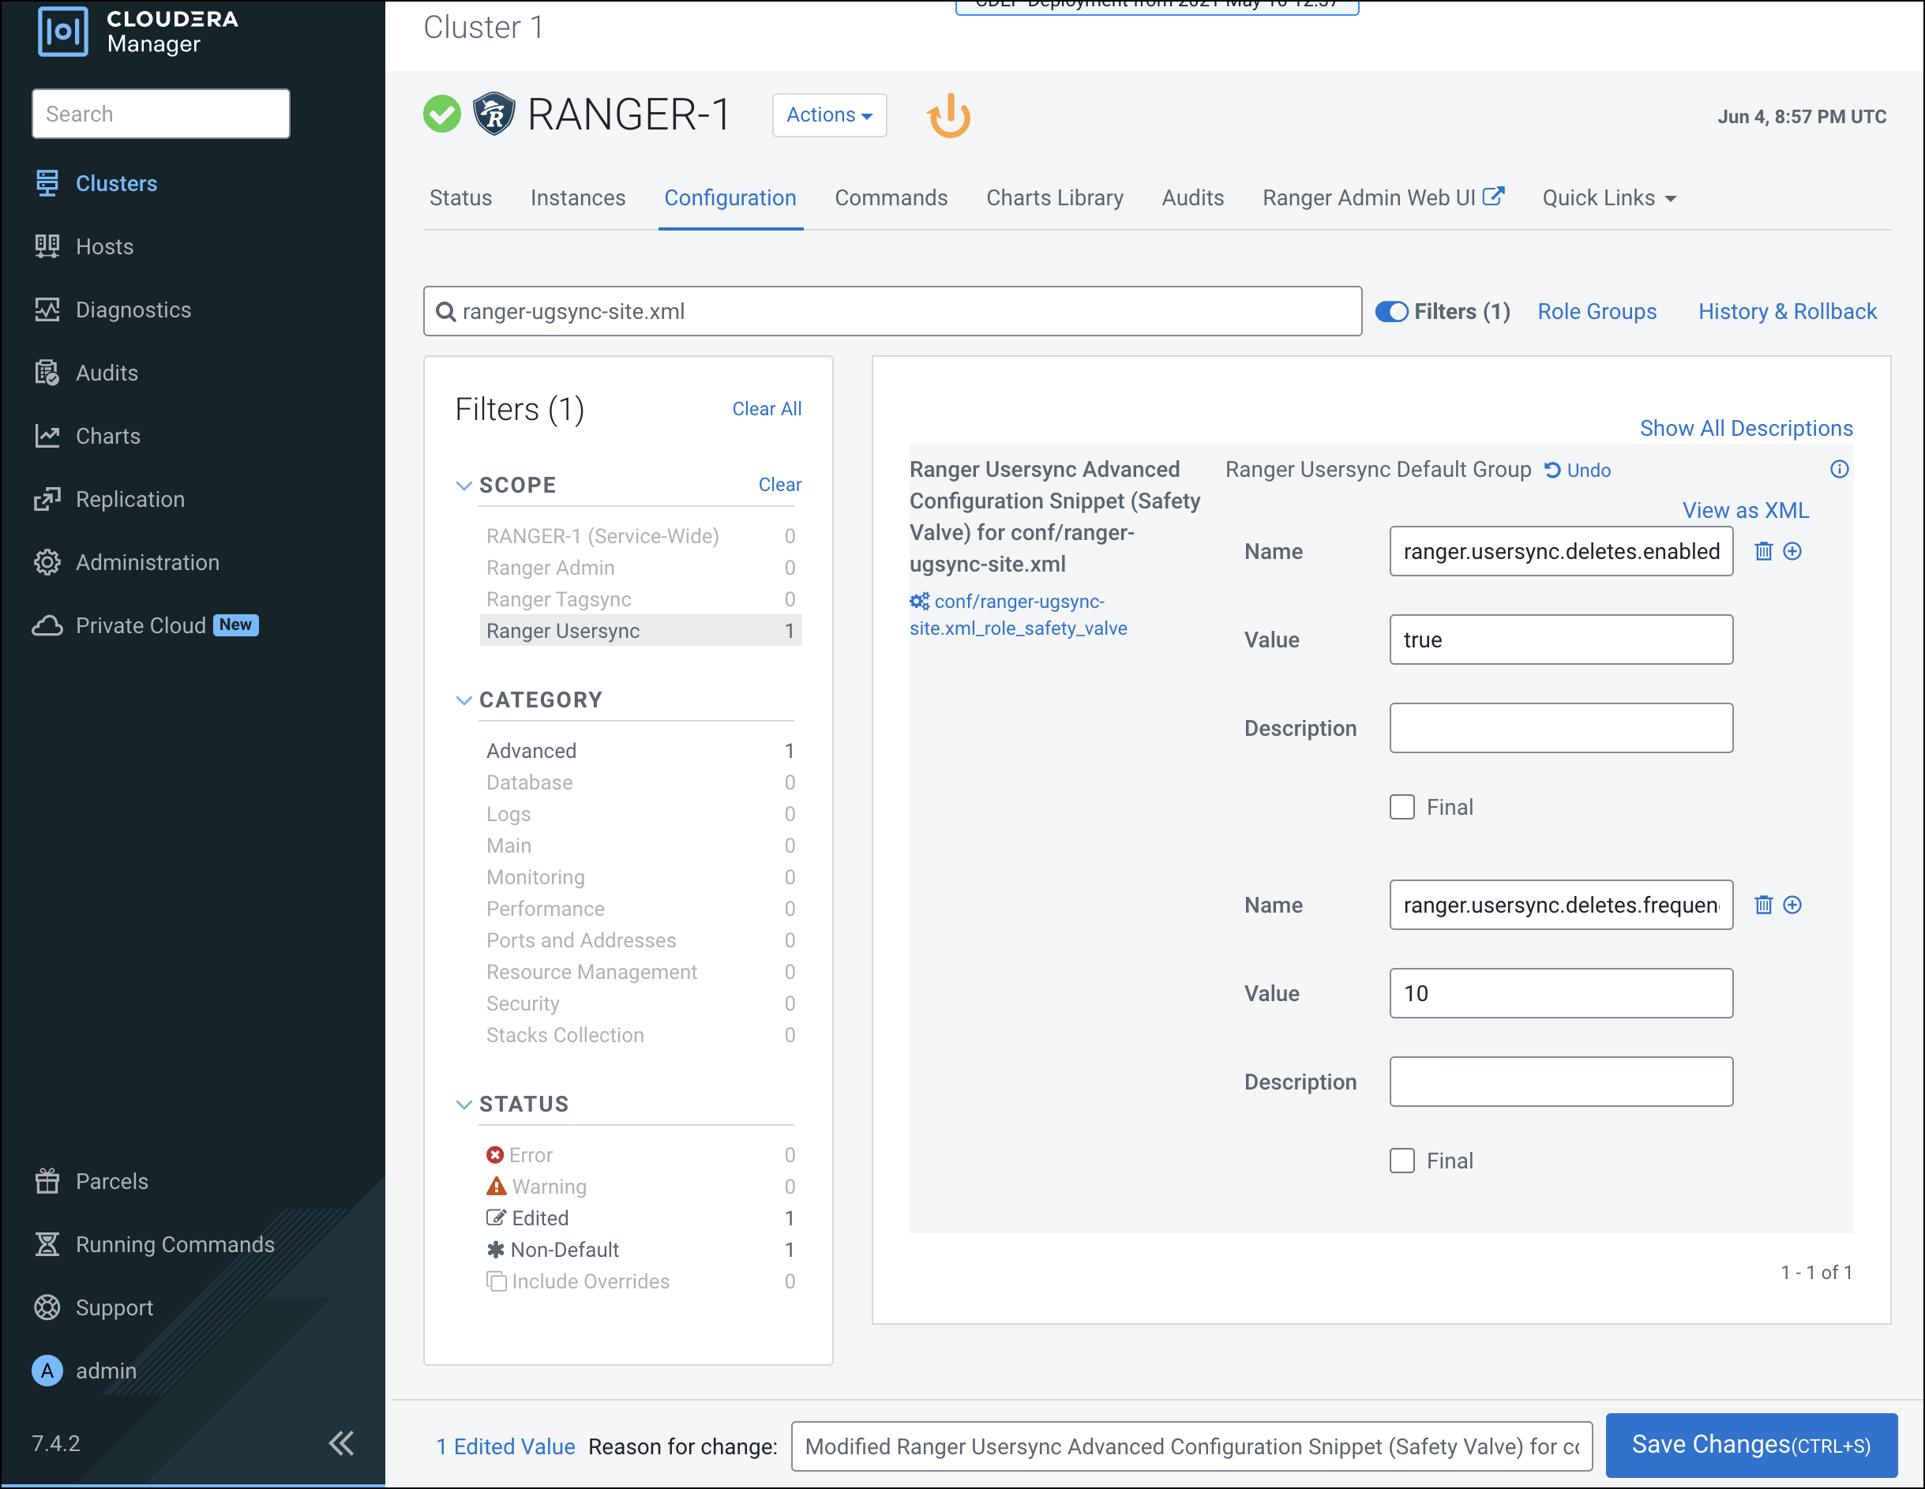The width and height of the screenshot is (1925, 1489).
Task: Open Ranger Admin Web UI external link
Action: tap(1382, 197)
